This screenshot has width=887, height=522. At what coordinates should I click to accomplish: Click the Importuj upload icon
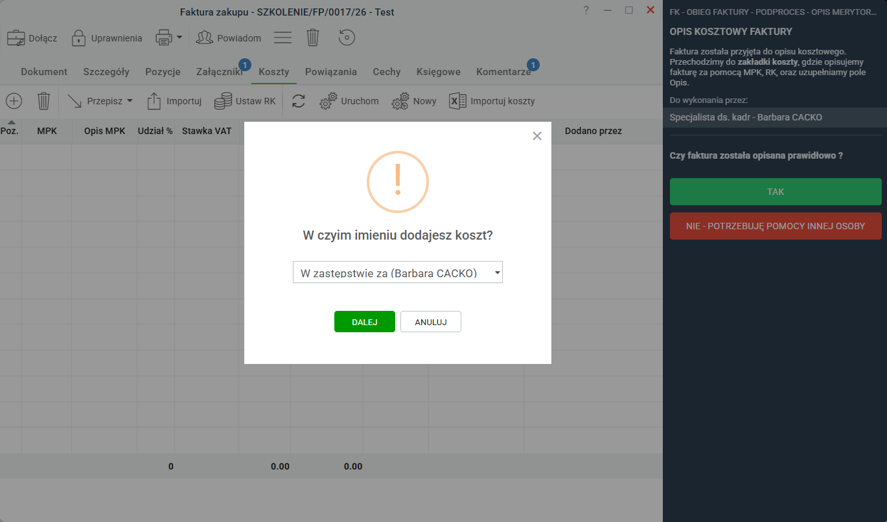pos(154,101)
